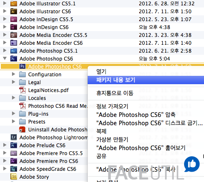Click the highlighted Photoshop CS6 app Ps icon
204x182 pixels.
[22, 66]
